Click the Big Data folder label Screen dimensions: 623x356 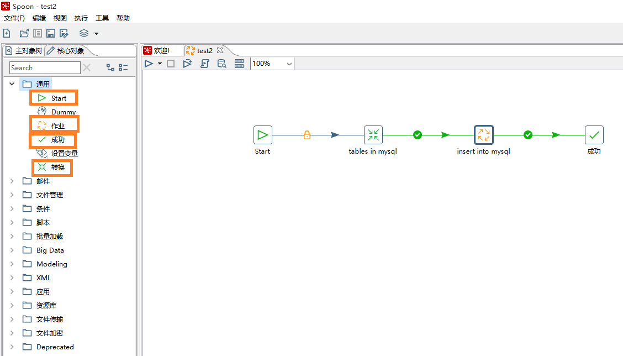tap(50, 250)
